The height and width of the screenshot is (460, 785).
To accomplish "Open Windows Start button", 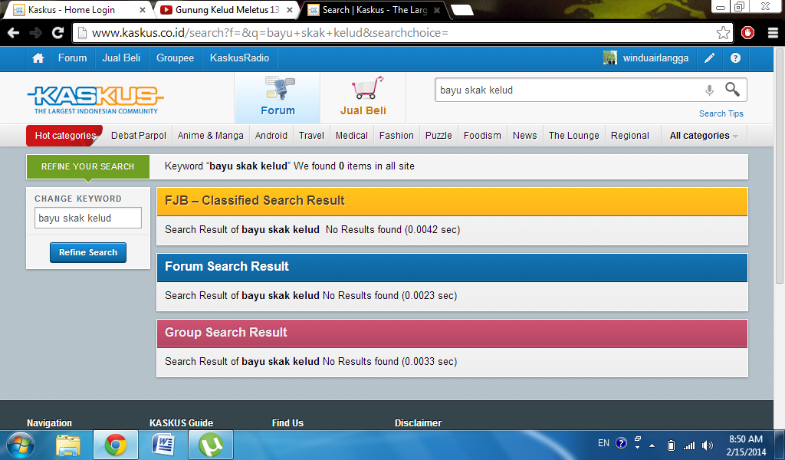I will click(x=21, y=445).
